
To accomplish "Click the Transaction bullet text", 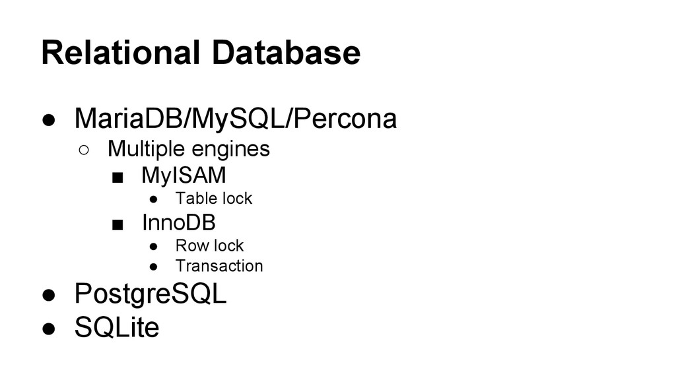I will click(219, 266).
